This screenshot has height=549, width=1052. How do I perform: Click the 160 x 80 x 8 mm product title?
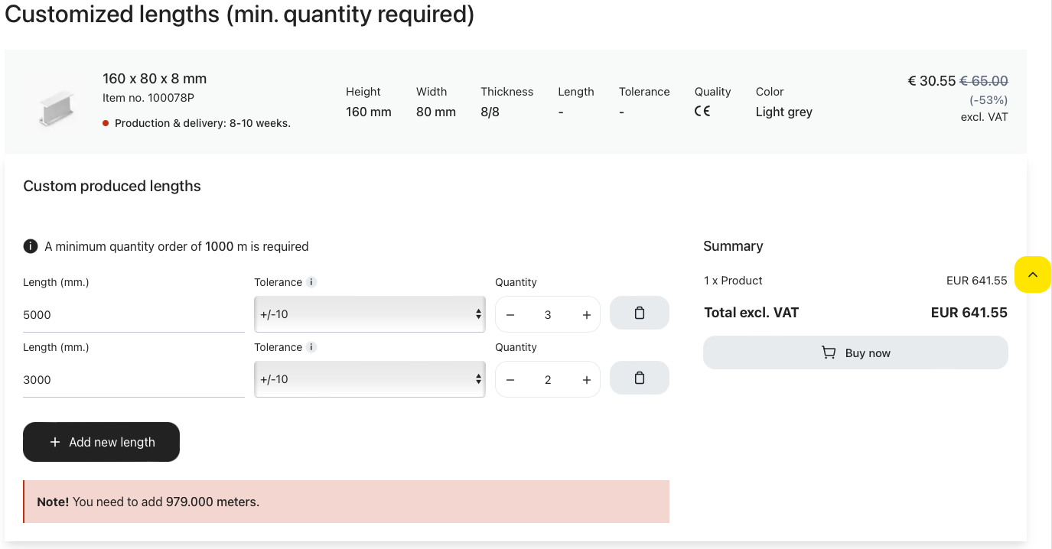tap(155, 79)
